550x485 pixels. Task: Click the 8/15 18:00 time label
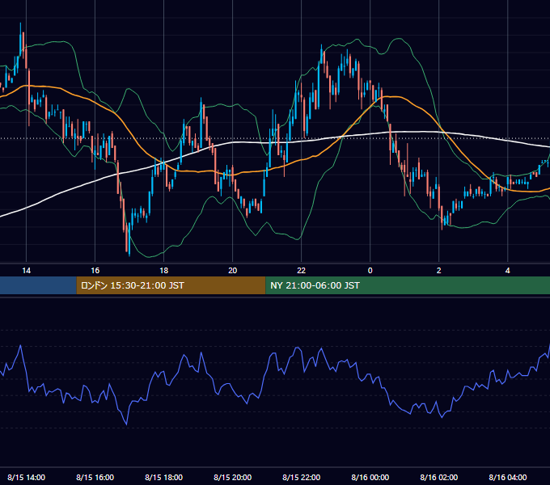(x=164, y=477)
